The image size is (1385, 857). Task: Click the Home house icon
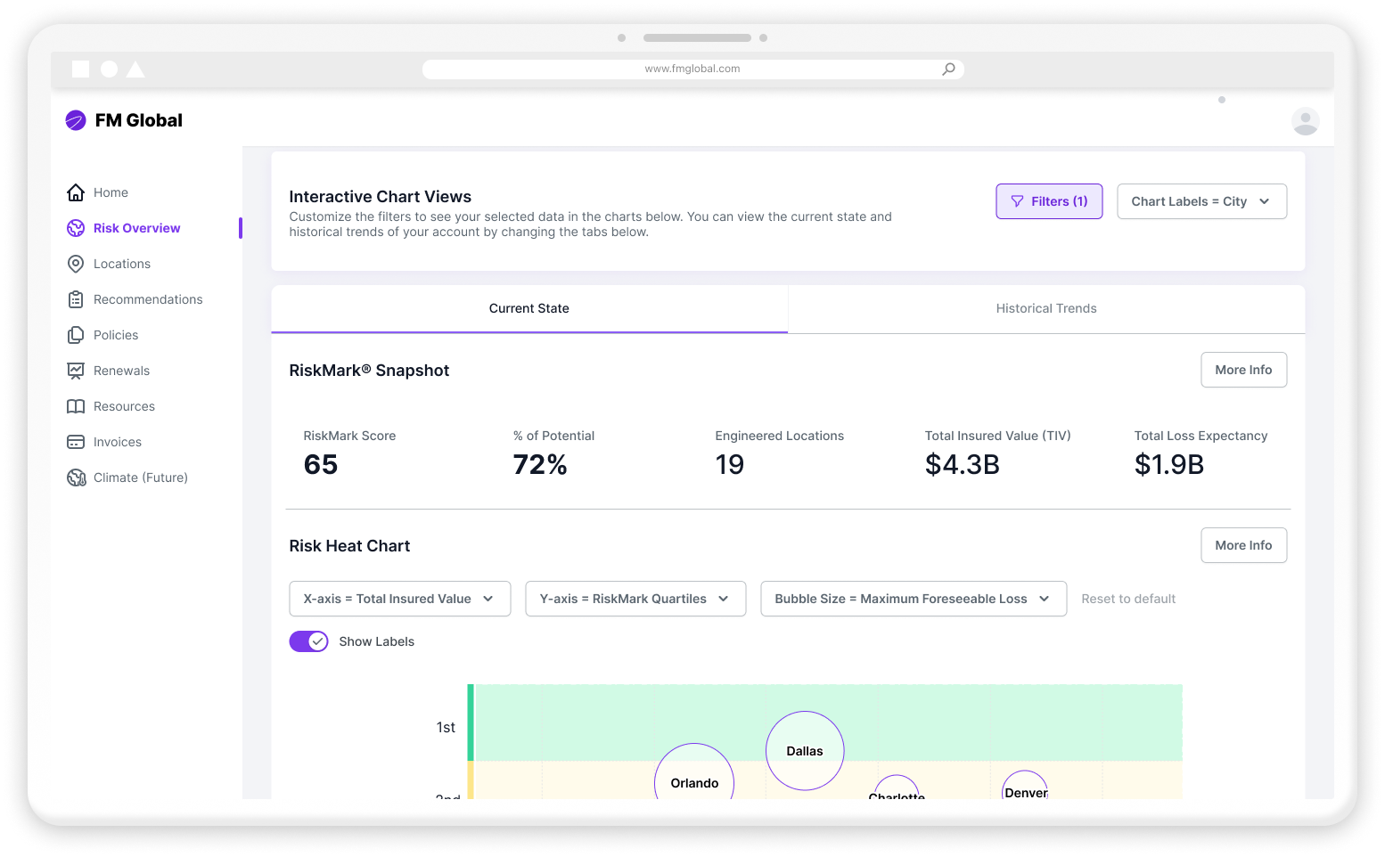click(x=76, y=192)
